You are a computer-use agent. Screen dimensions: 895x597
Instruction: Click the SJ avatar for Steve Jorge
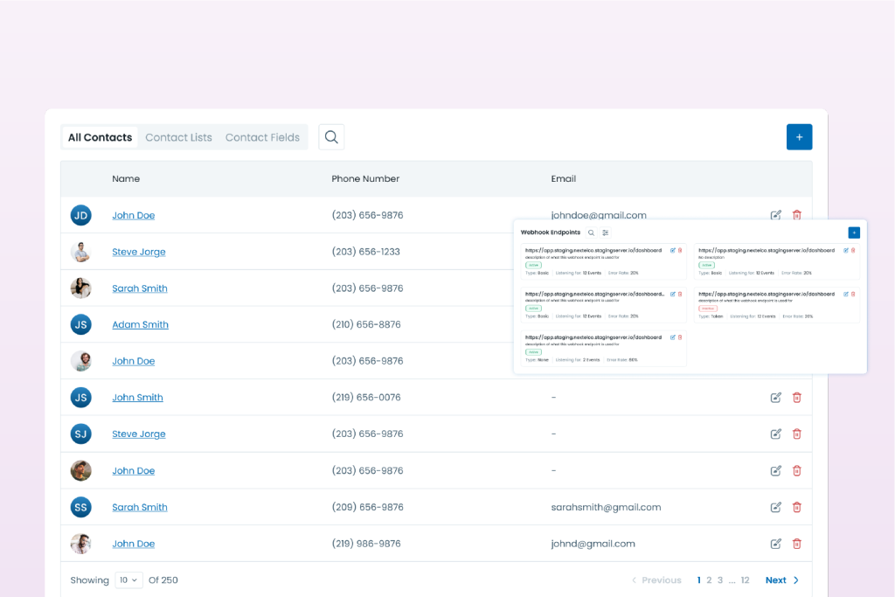pyautogui.click(x=80, y=434)
